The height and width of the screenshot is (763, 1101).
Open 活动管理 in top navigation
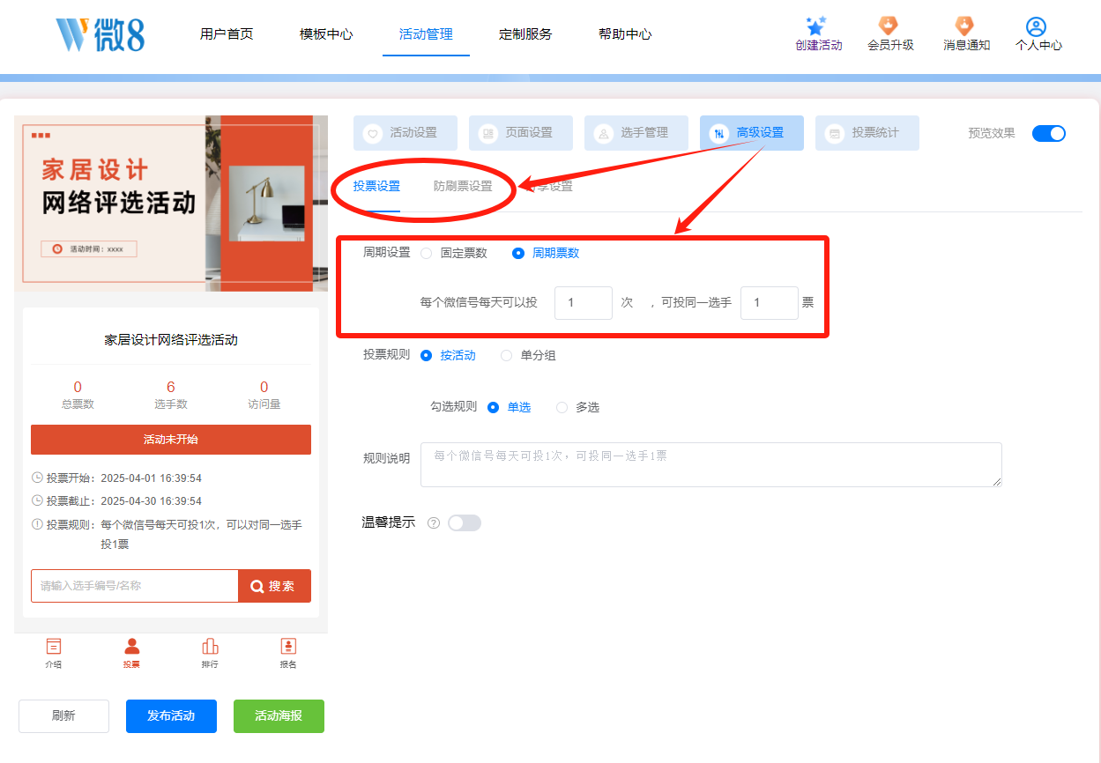tap(426, 34)
